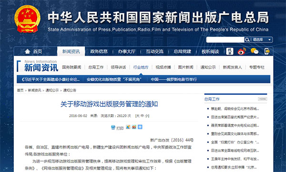Click breadcrumb 首页
Image resolution: width=286 pixels, height=172 pixels.
pyautogui.click(x=20, y=90)
